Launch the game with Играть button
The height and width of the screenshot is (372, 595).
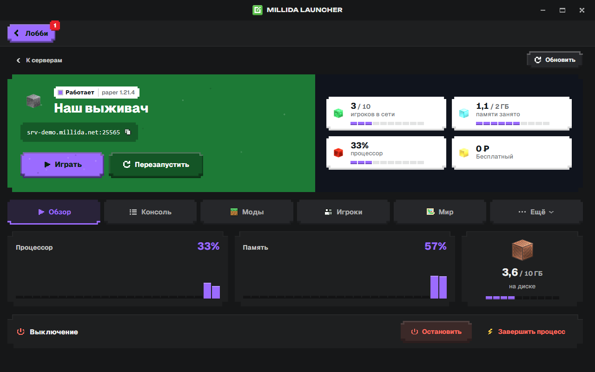coord(62,165)
